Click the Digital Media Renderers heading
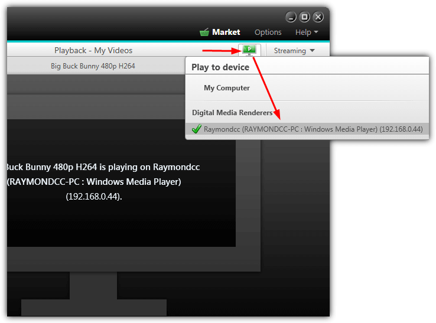 pyautogui.click(x=232, y=113)
